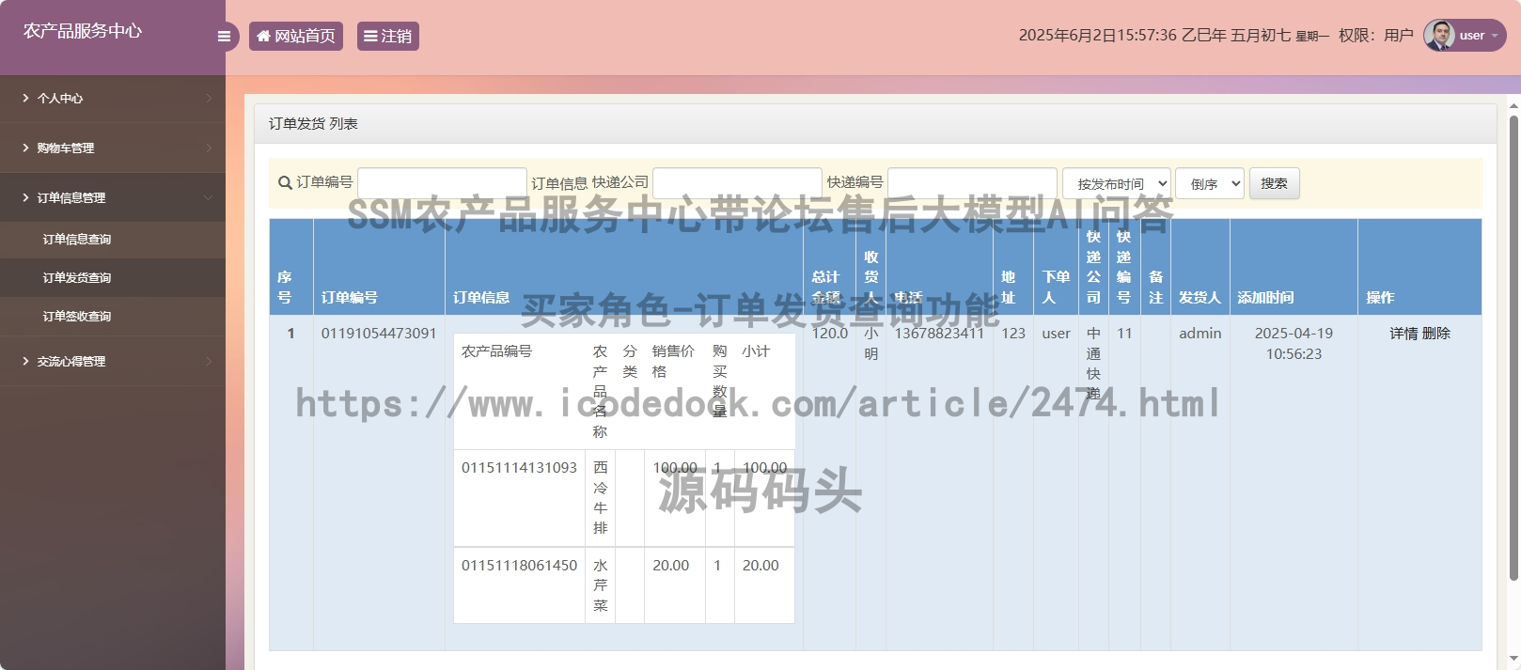Click the 注销 logout button
Viewport: 1521px width, 670px height.
(388, 36)
